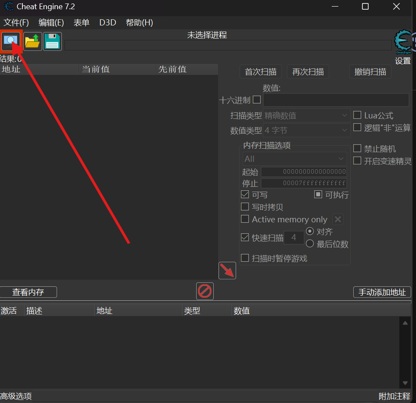Open the 文件(F) menu
Image resolution: width=416 pixels, height=403 pixels.
tap(16, 23)
